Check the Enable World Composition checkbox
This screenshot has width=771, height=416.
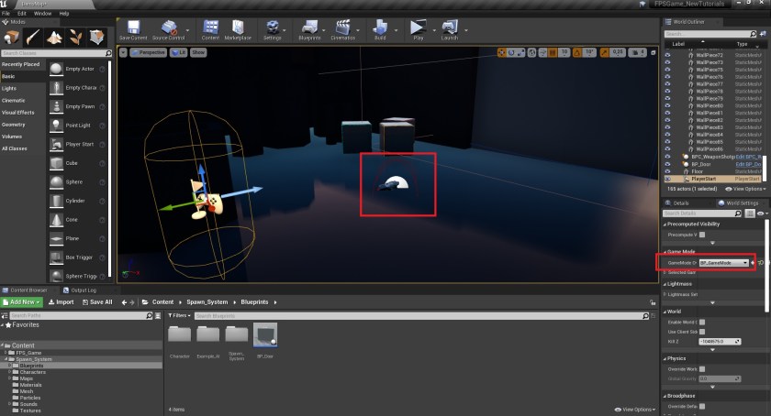point(702,322)
